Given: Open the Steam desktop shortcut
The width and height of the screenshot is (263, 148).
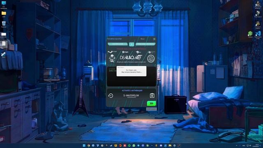Looking at the screenshot, I should tap(3, 55).
